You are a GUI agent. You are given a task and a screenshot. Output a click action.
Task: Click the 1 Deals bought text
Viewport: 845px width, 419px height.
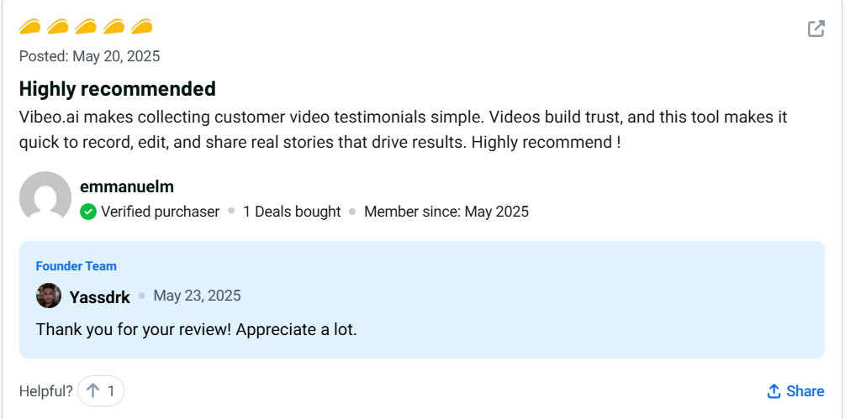click(x=292, y=212)
